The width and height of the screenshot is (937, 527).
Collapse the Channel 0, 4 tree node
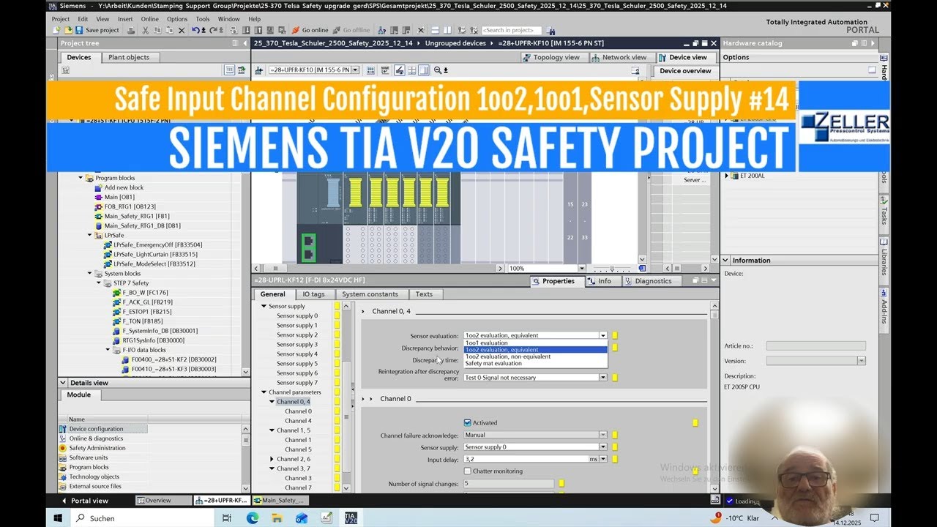(x=272, y=402)
